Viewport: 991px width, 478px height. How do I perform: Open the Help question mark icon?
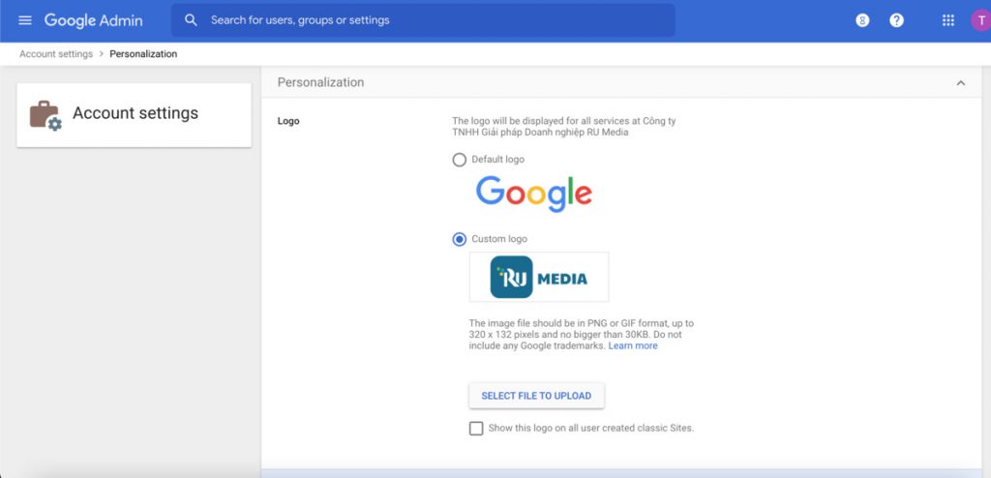coord(896,20)
